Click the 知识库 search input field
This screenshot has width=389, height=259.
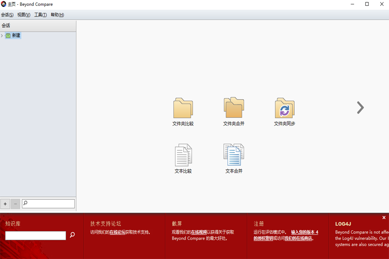[35, 236]
